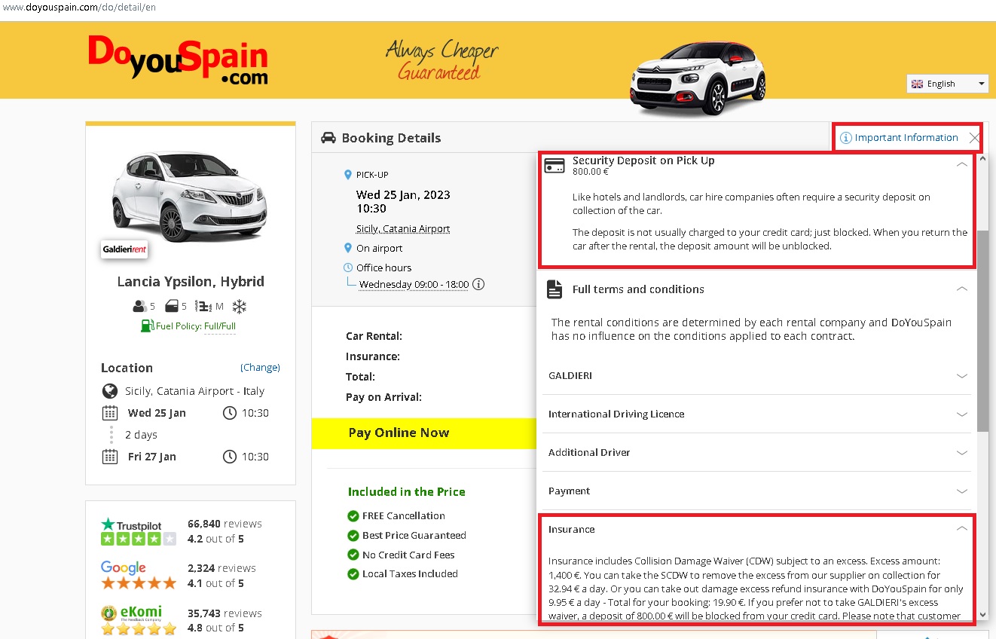Click the Car Rental label
996x639 pixels.
coord(374,336)
